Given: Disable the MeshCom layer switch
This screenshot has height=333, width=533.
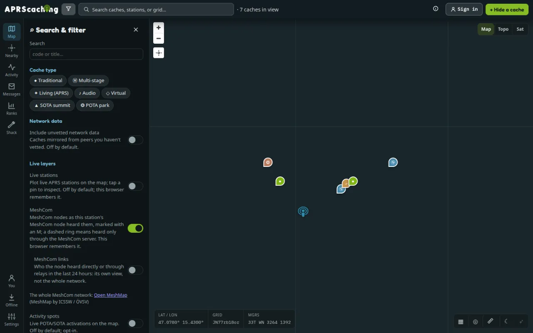Looking at the screenshot, I should click(x=135, y=228).
